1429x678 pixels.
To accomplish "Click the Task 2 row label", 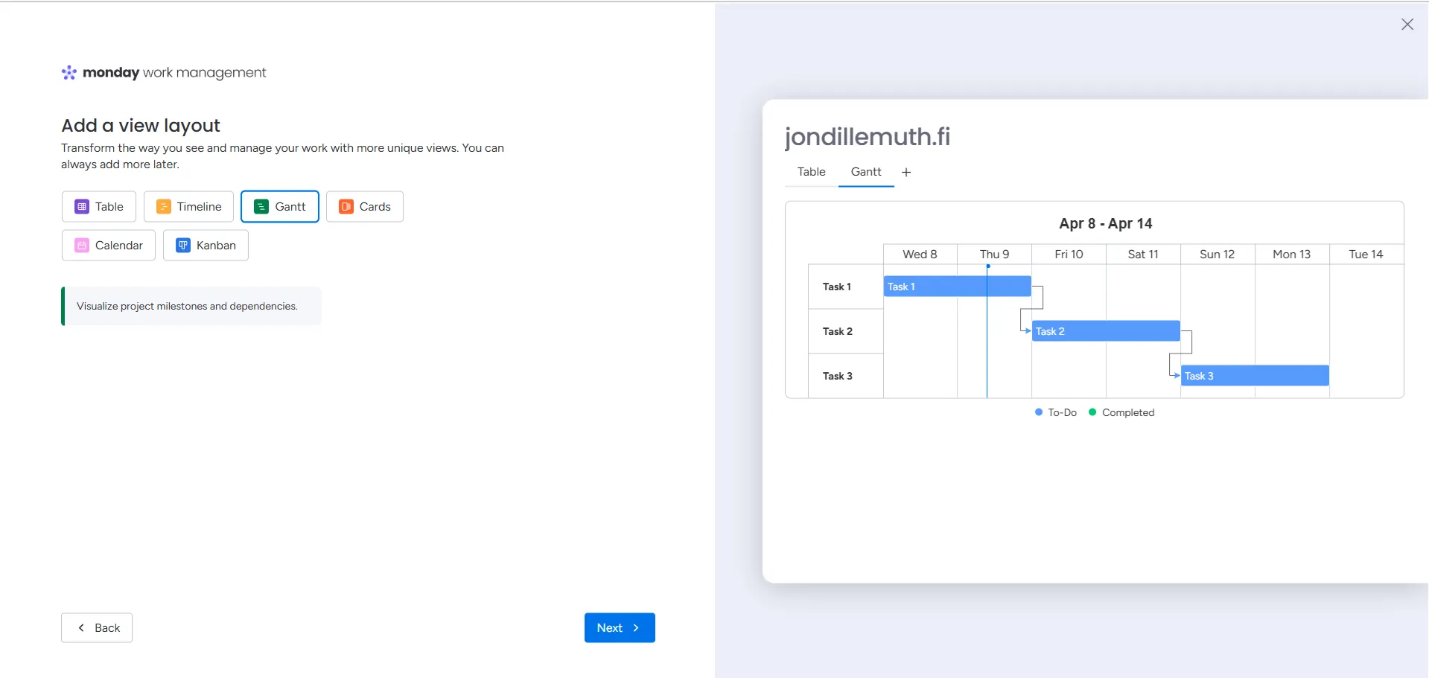I will click(x=838, y=331).
